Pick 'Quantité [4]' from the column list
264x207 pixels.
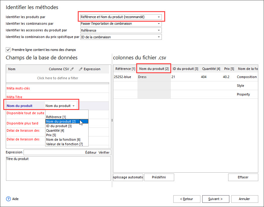tap(55, 130)
